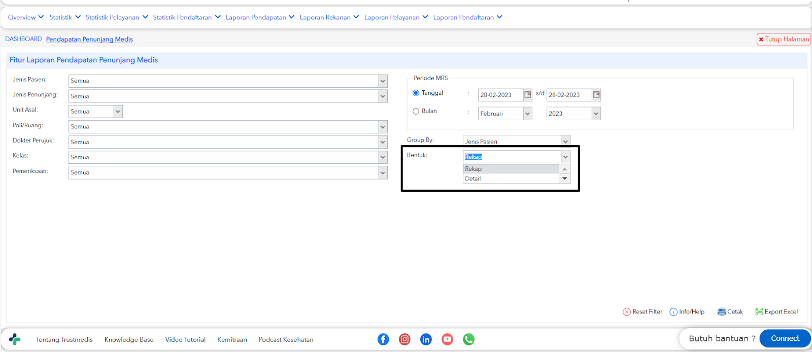Click Pendapatan Penunjang Medis breadcrumb link
The height and width of the screenshot is (352, 812).
pos(89,39)
